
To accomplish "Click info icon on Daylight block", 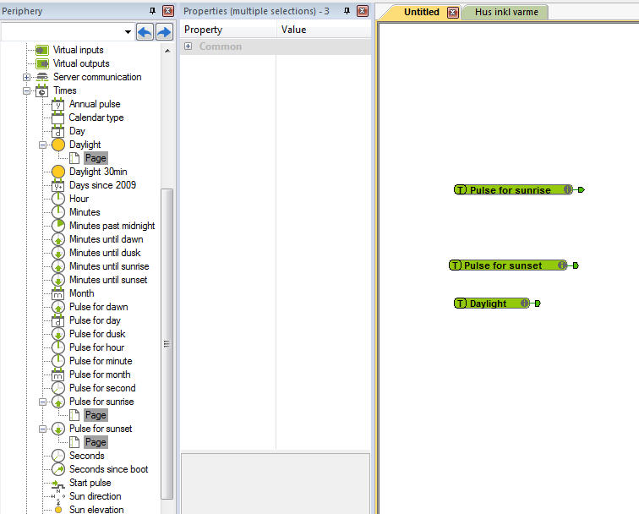I will tap(525, 303).
